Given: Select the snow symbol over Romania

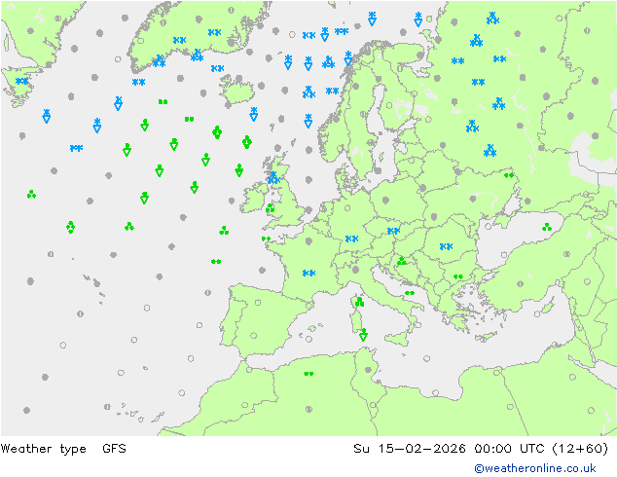Looking at the screenshot, I should point(447,246).
